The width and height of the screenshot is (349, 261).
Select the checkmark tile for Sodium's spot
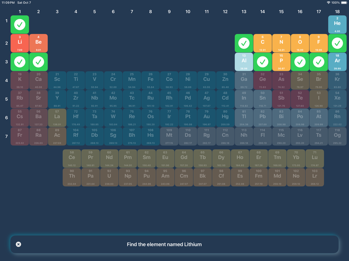coord(19,62)
